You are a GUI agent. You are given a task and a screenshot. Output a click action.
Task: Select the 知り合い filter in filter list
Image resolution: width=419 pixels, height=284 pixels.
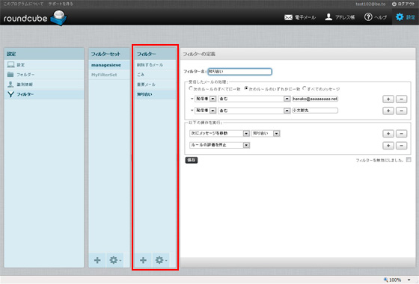pos(155,94)
